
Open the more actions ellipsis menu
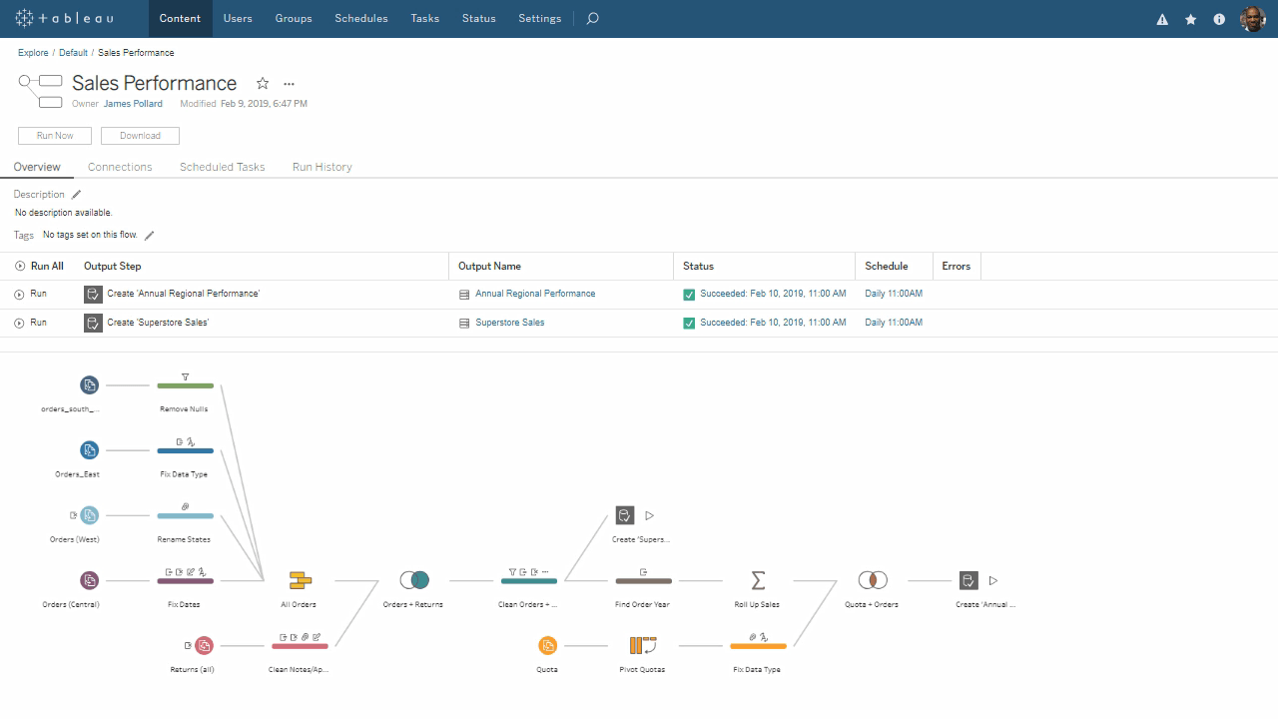[289, 84]
